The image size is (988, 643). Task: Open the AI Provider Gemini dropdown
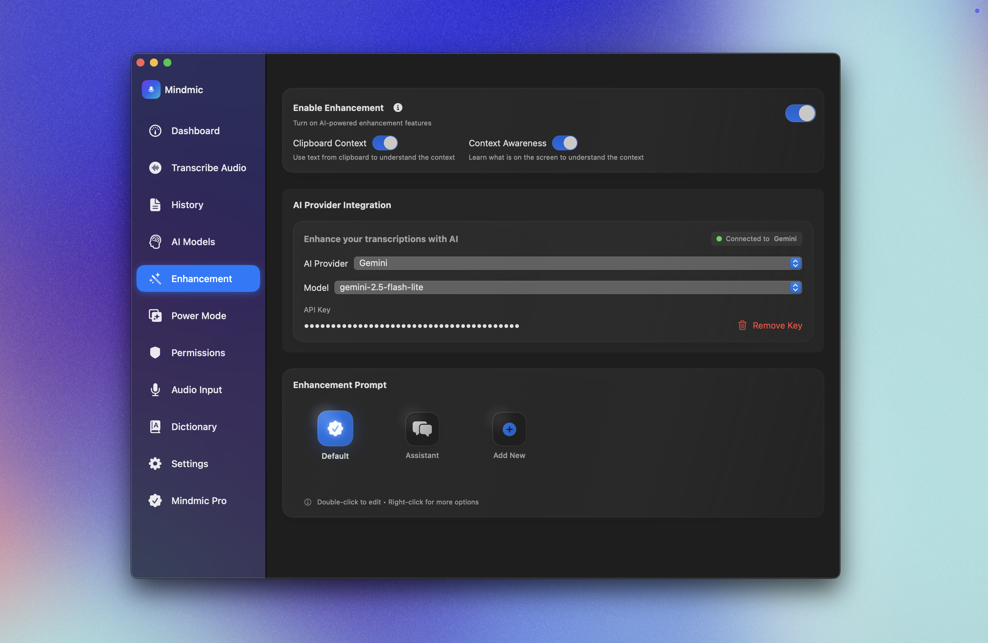coord(577,263)
